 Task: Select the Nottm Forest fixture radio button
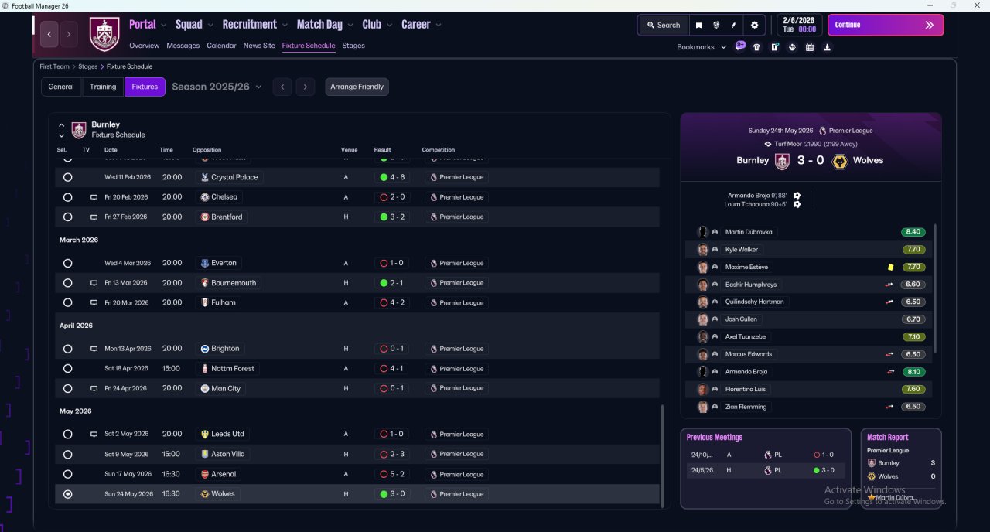coord(68,369)
